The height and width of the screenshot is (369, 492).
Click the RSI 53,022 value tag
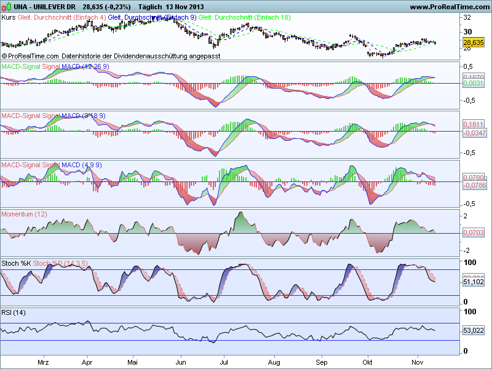473,330
